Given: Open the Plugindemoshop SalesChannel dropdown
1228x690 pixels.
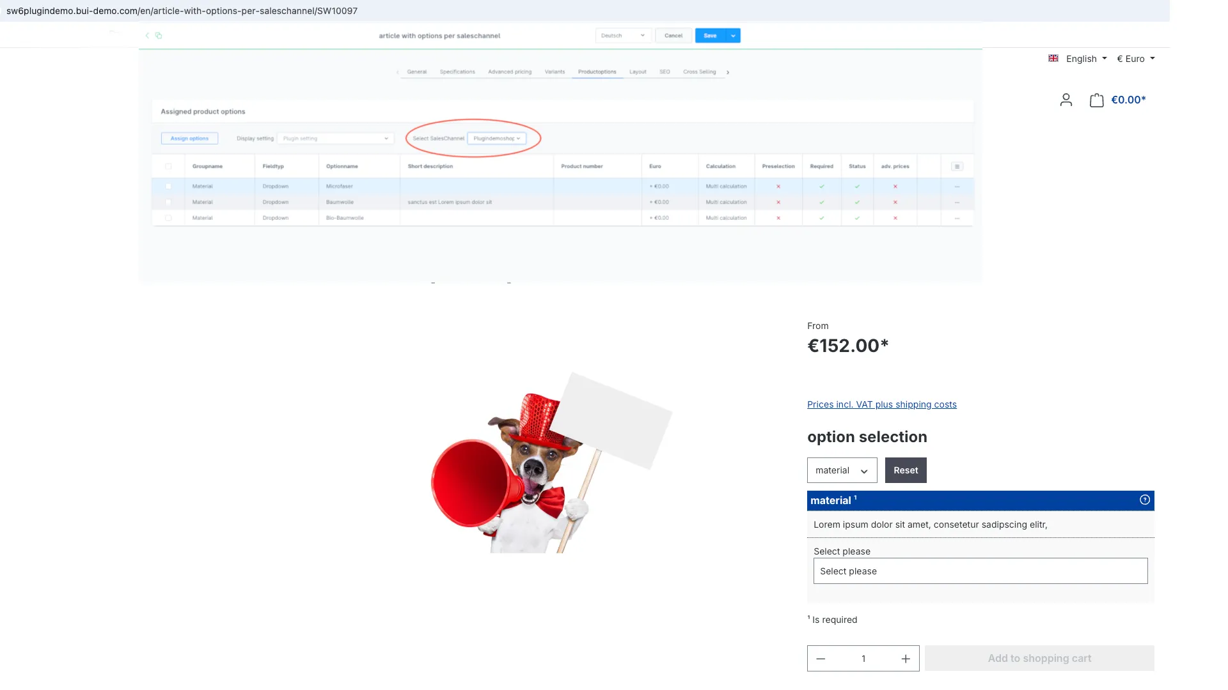Looking at the screenshot, I should (x=498, y=138).
